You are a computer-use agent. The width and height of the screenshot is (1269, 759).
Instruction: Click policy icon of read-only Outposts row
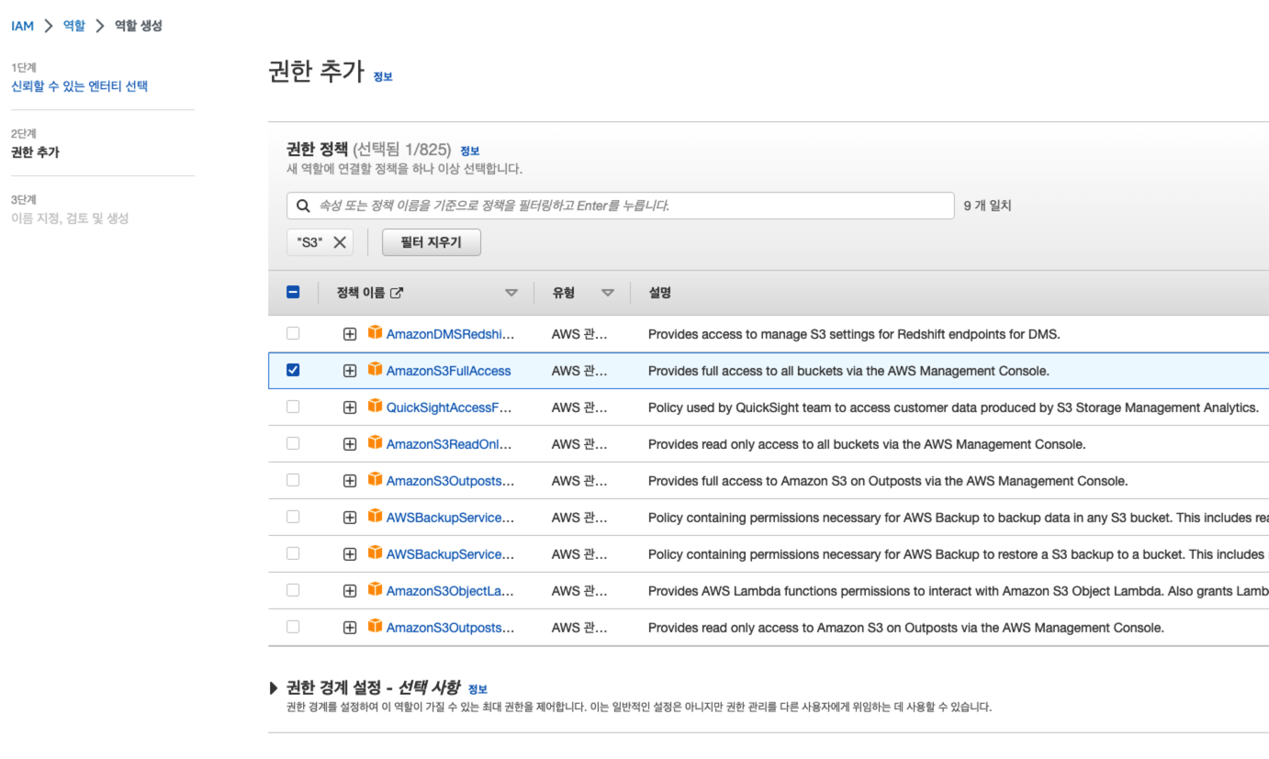click(375, 626)
